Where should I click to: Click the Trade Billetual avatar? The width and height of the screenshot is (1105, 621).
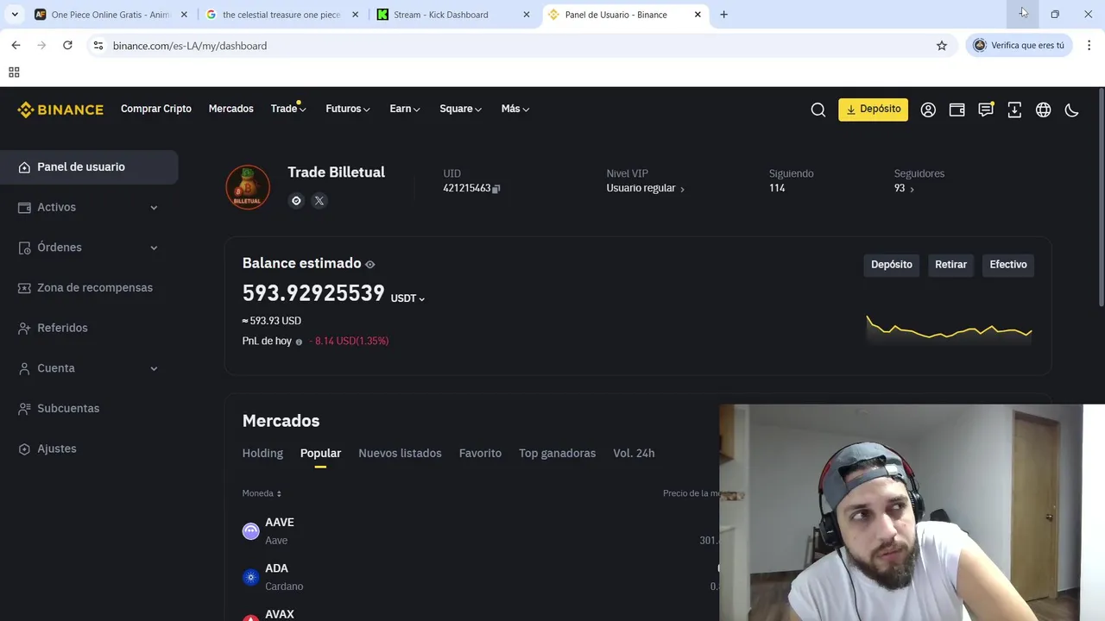coord(248,187)
